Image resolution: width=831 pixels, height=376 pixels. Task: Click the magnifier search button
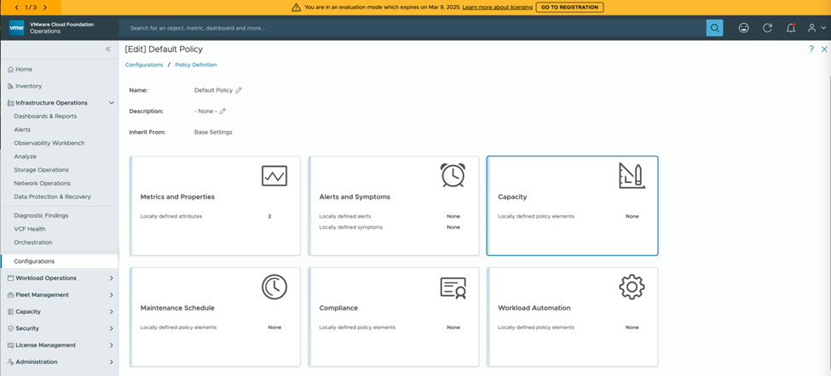tap(714, 28)
